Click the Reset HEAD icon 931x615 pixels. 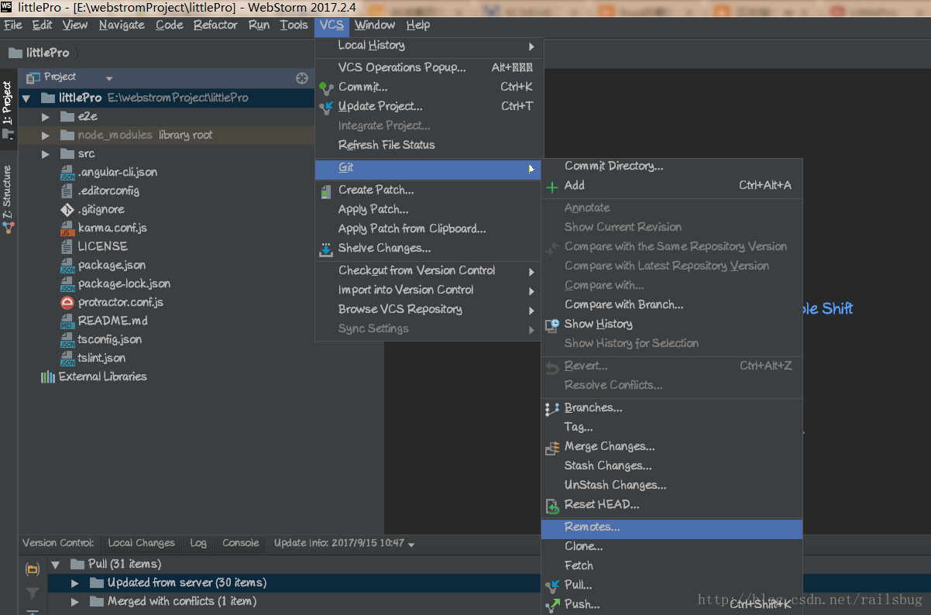pyautogui.click(x=551, y=505)
